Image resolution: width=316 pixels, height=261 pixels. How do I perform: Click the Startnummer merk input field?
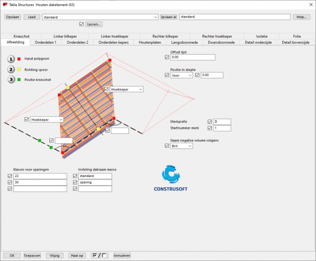tap(222, 128)
